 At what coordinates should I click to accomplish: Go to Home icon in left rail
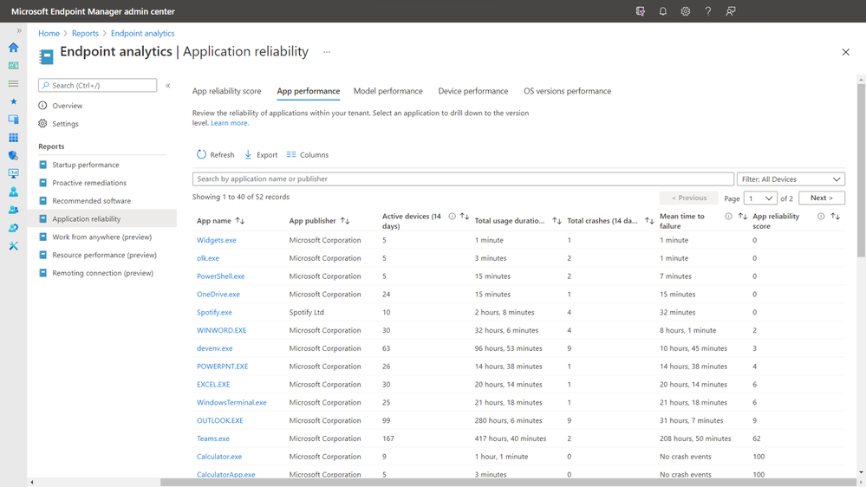(13, 48)
